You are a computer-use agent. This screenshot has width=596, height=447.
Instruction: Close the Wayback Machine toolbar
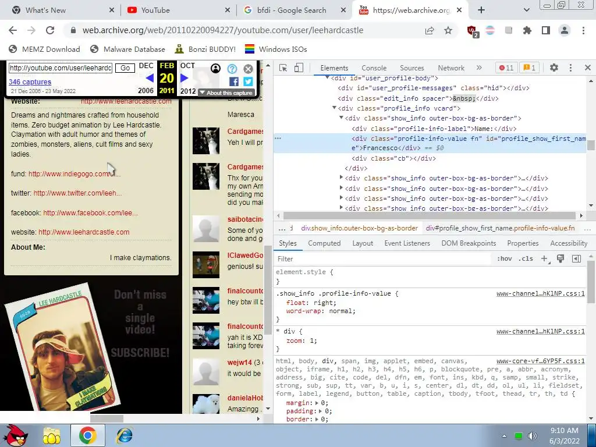click(248, 69)
